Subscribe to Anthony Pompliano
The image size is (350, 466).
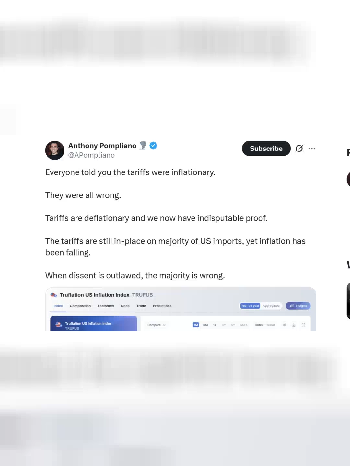pos(266,149)
